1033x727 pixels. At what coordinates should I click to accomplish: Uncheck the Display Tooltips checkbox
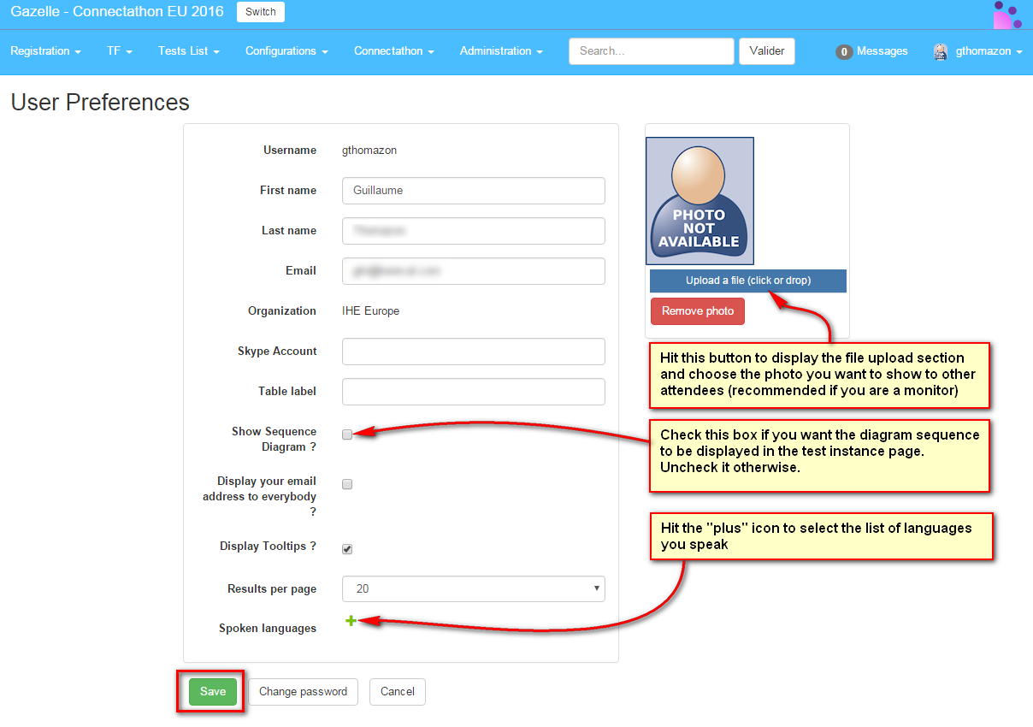click(347, 549)
